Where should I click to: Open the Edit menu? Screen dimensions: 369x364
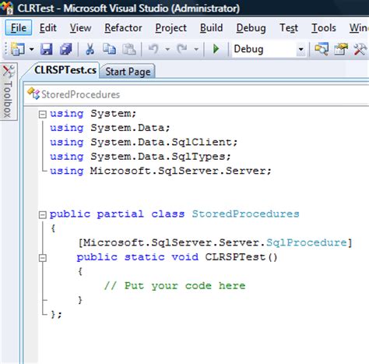click(x=47, y=28)
